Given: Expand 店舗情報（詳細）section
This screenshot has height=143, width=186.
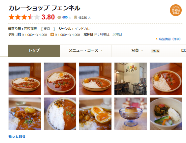Looking at the screenshot, I should point(168,39).
